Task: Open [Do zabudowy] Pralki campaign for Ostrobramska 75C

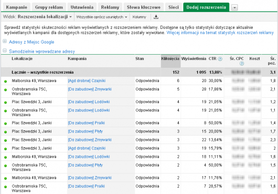Action: [87, 186]
